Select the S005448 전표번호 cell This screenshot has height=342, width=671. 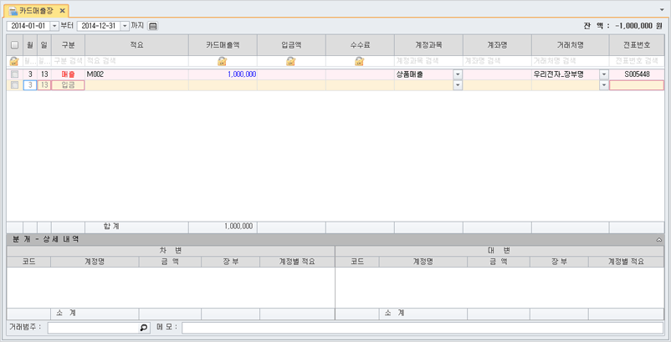pos(637,74)
